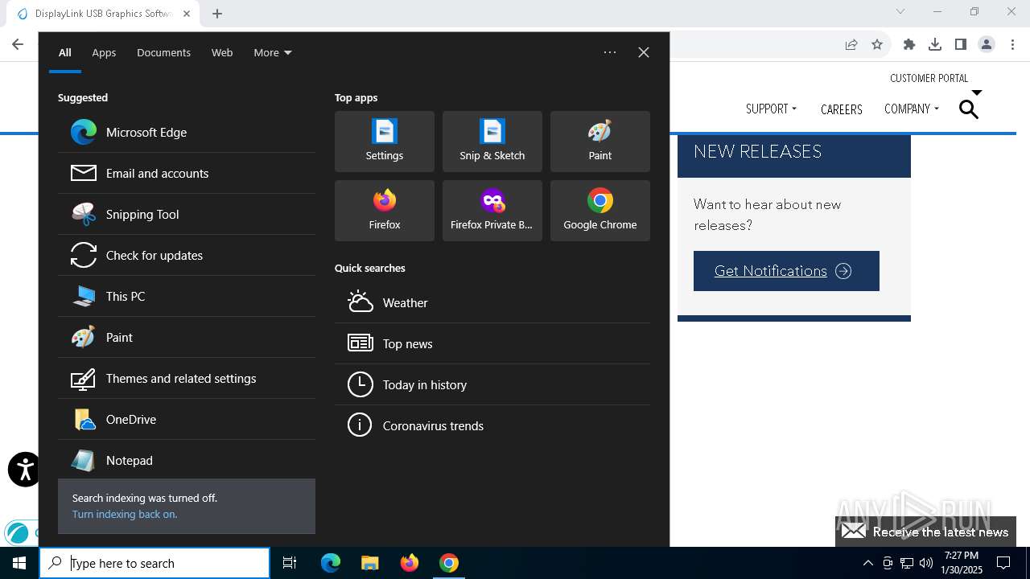Open search panel options ellipsis
1030x579 pixels.
click(x=610, y=52)
